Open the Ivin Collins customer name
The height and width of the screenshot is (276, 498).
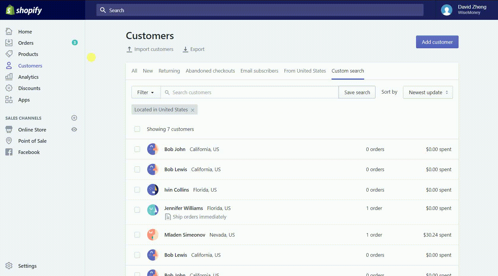(177, 190)
